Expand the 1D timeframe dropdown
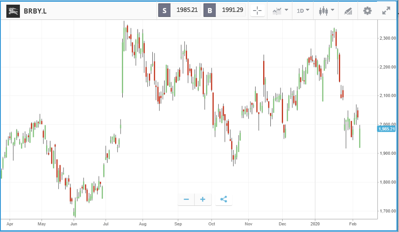The image size is (399, 232). click(x=303, y=11)
